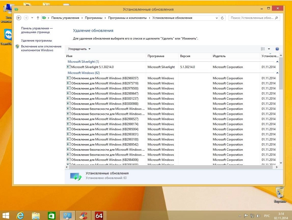Open Удаление программы link
The image size is (292, 220).
36,41
